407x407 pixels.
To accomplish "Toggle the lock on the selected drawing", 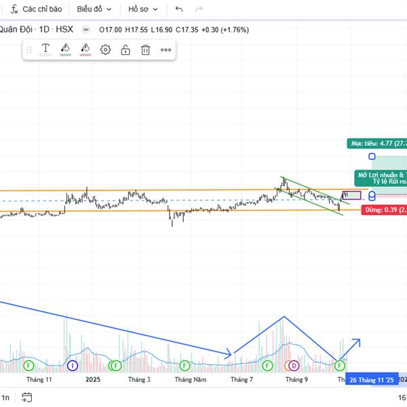I will click(125, 50).
